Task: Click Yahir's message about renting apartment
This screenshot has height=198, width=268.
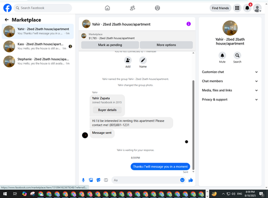Action: [x=131, y=123]
